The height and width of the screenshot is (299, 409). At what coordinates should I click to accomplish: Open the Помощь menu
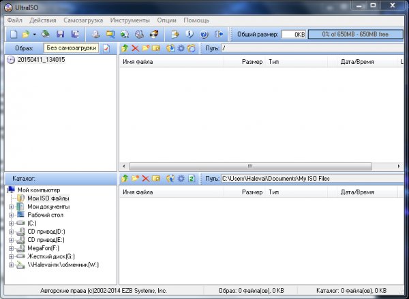(x=196, y=20)
